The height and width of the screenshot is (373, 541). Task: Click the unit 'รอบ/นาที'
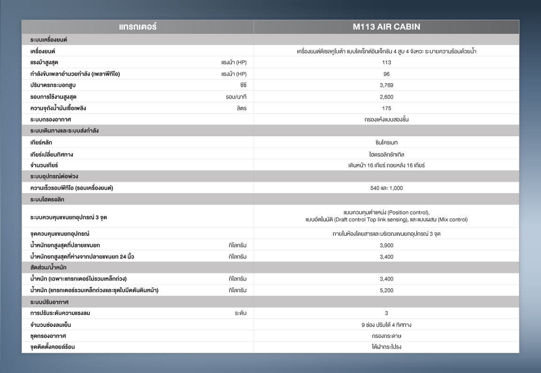pos(236,97)
